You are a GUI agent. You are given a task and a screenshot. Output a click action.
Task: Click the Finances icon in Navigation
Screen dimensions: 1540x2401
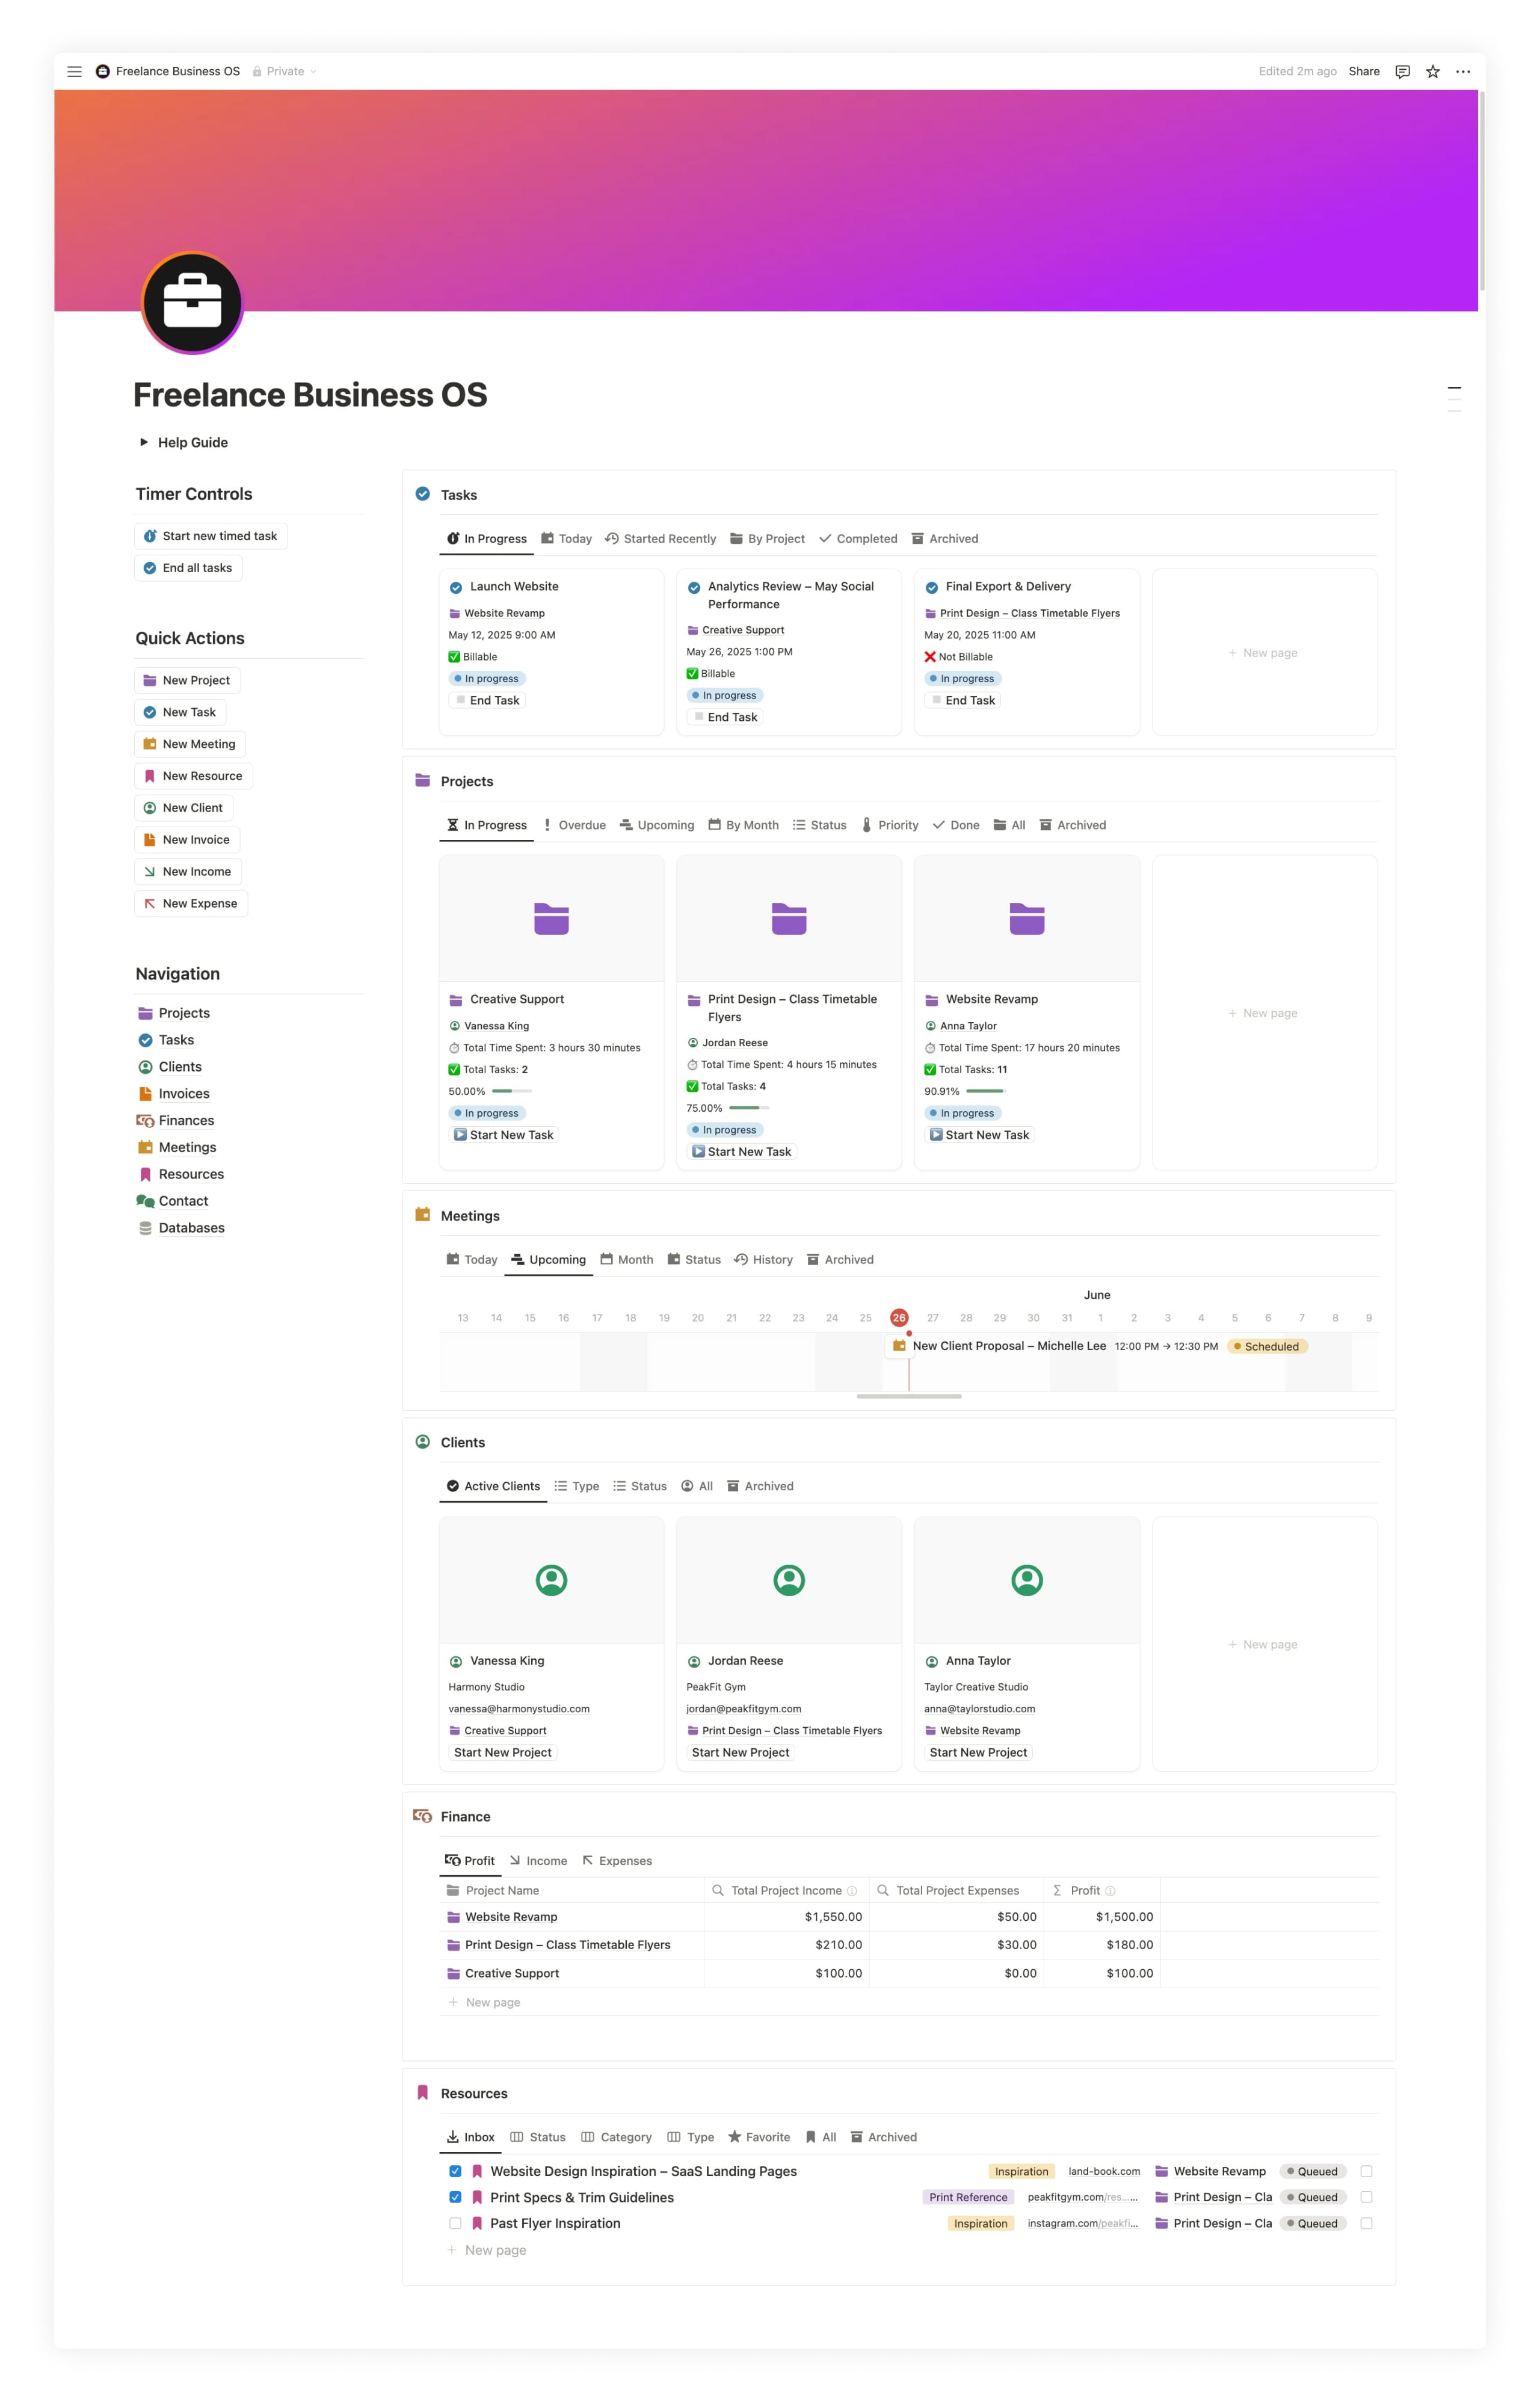145,1120
